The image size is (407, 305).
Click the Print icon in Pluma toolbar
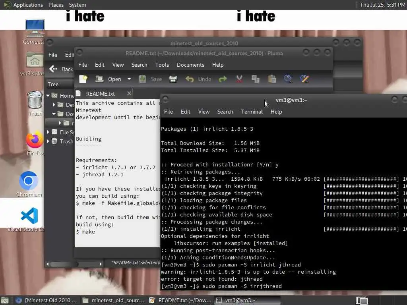[173, 79]
